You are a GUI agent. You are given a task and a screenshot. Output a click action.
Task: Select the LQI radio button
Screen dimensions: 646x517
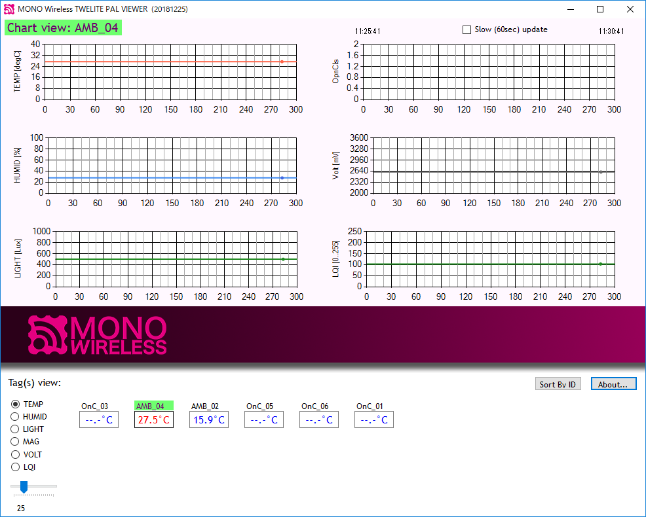click(15, 467)
